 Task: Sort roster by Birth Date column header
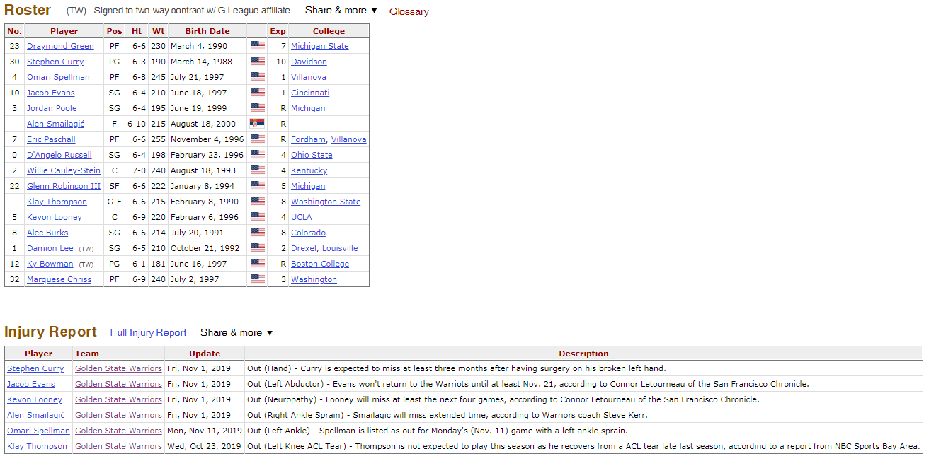click(x=207, y=31)
